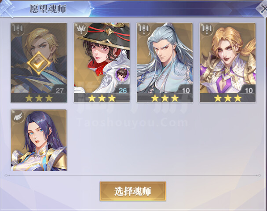The height and width of the screenshot is (211, 267).
Task: Click the small chibi avatar badge
Action: [x=122, y=74]
